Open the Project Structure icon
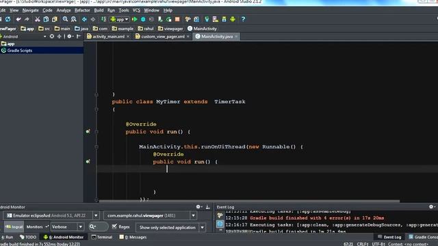This screenshot has width=438, height=246. point(196,19)
